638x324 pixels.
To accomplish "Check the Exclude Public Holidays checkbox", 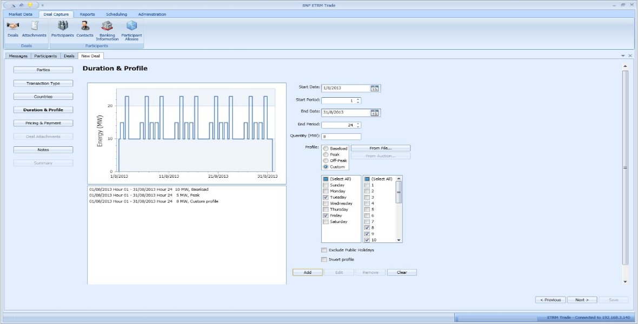I will [324, 250].
